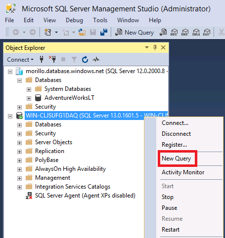
Task: Click the DAX query icon
Action: pyautogui.click(x=207, y=32)
